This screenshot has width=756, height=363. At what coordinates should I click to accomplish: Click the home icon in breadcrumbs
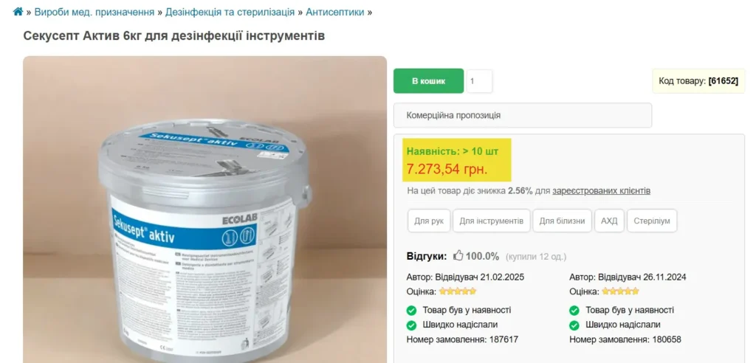point(18,12)
